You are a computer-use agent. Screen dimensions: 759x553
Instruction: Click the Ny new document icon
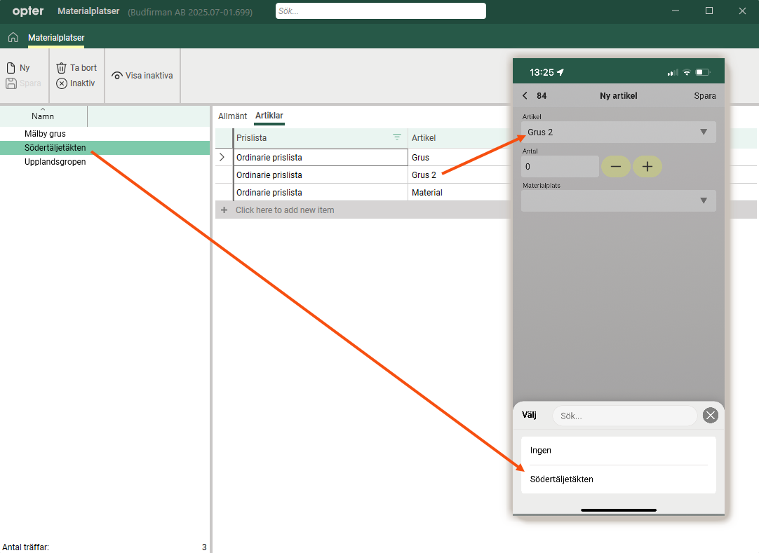(x=11, y=68)
